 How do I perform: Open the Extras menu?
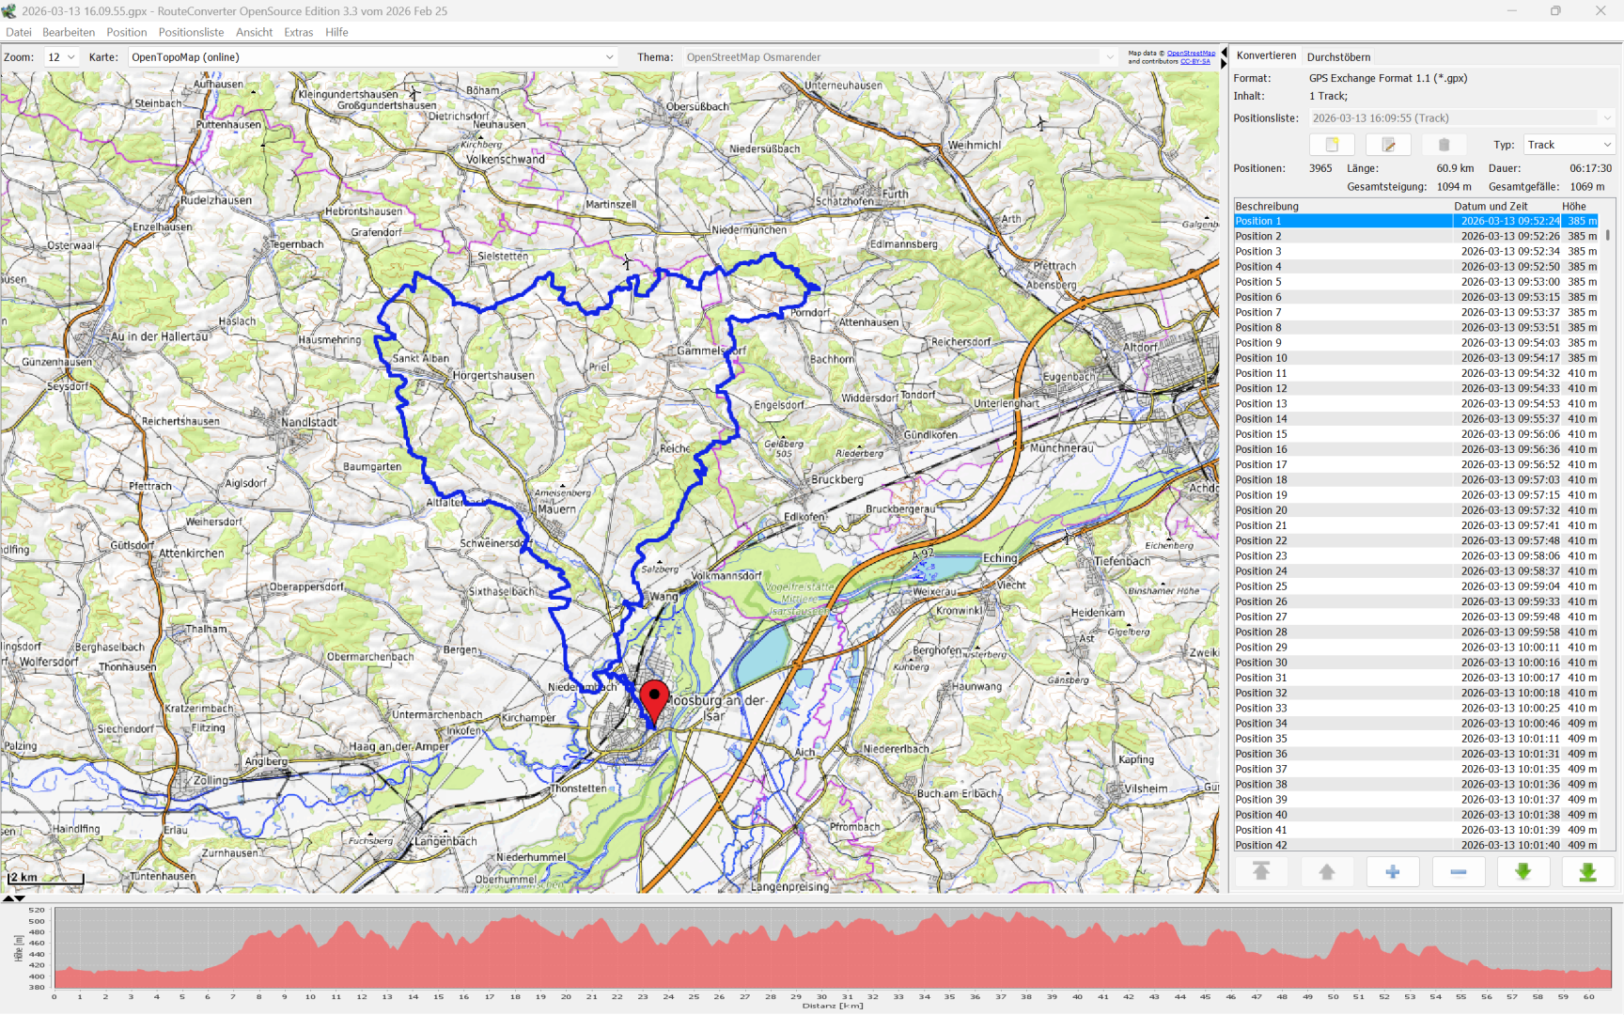coord(298,32)
